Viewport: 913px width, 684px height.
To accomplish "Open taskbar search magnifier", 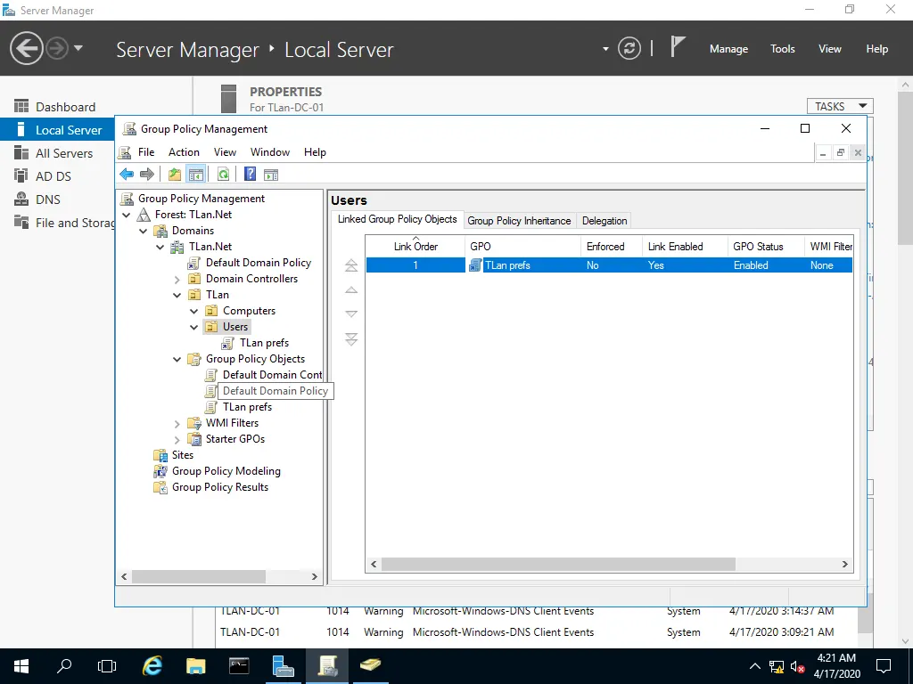I will coord(64,666).
